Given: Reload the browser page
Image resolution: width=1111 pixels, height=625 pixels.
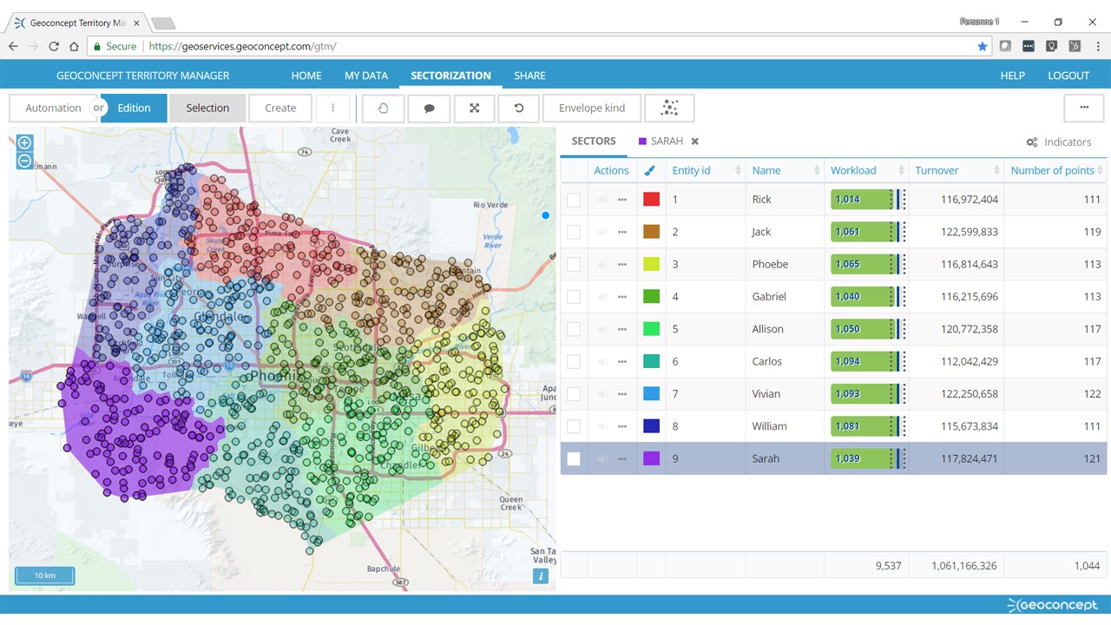Looking at the screenshot, I should [x=54, y=46].
